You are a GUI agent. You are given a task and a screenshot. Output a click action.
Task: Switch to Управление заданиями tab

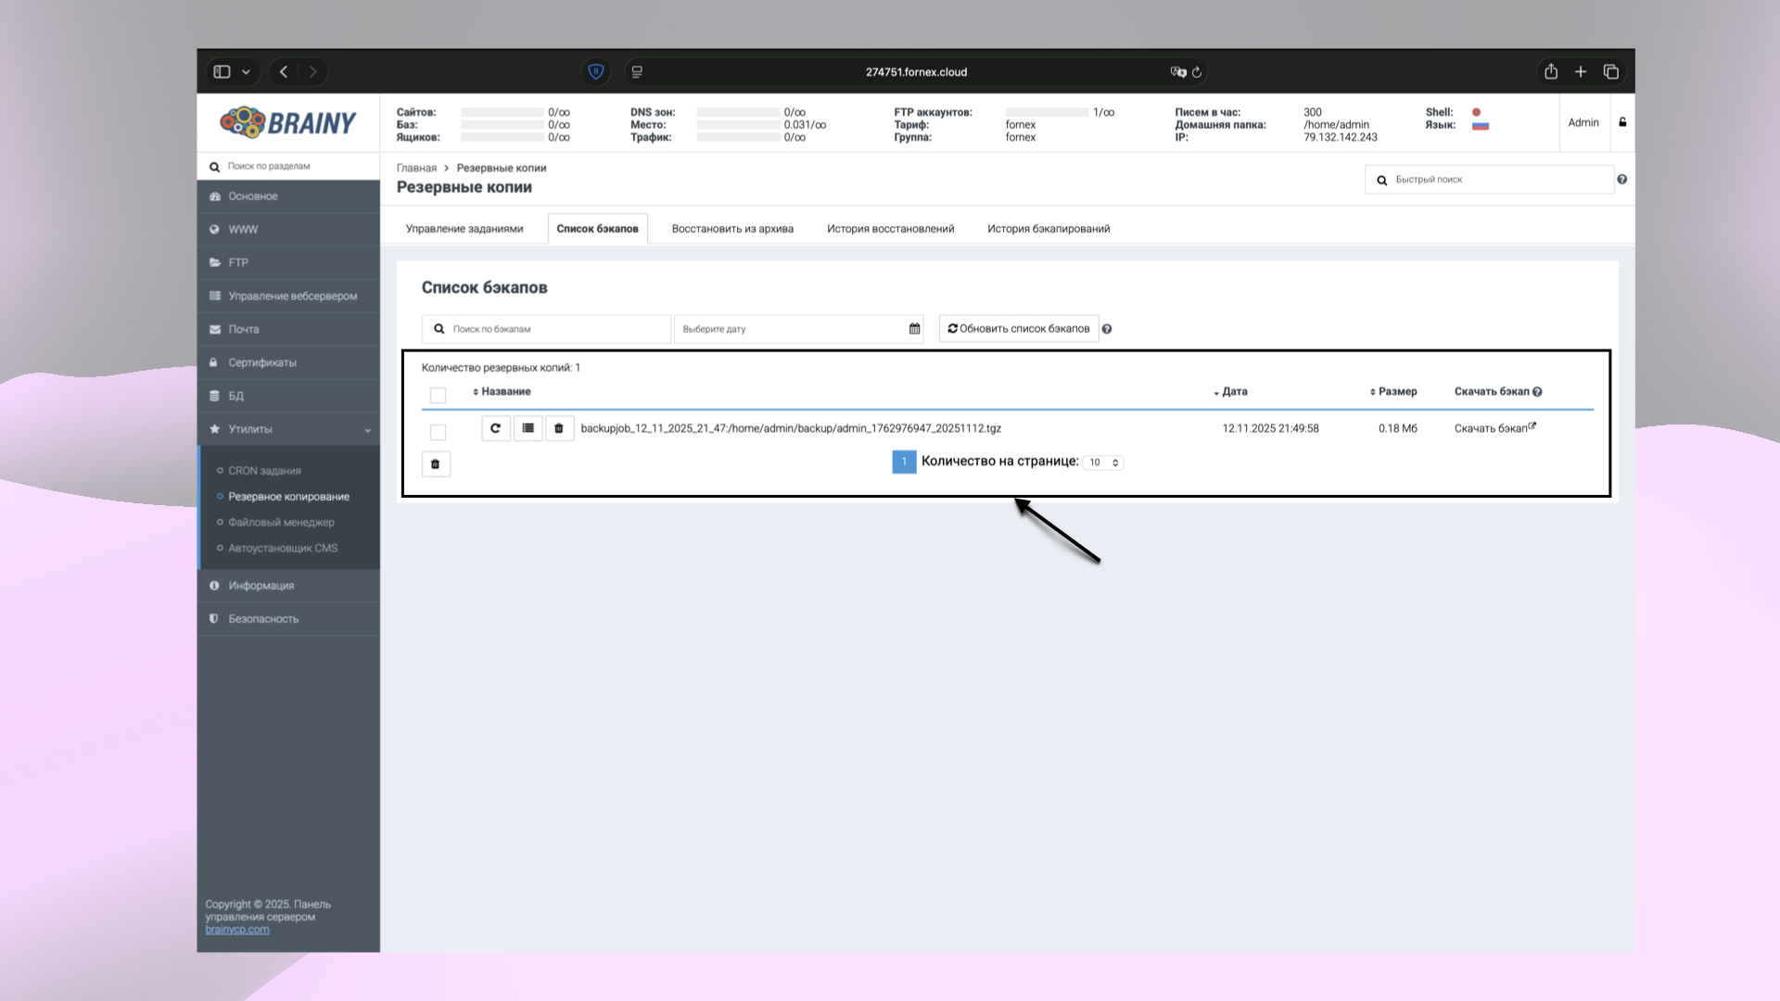point(464,229)
